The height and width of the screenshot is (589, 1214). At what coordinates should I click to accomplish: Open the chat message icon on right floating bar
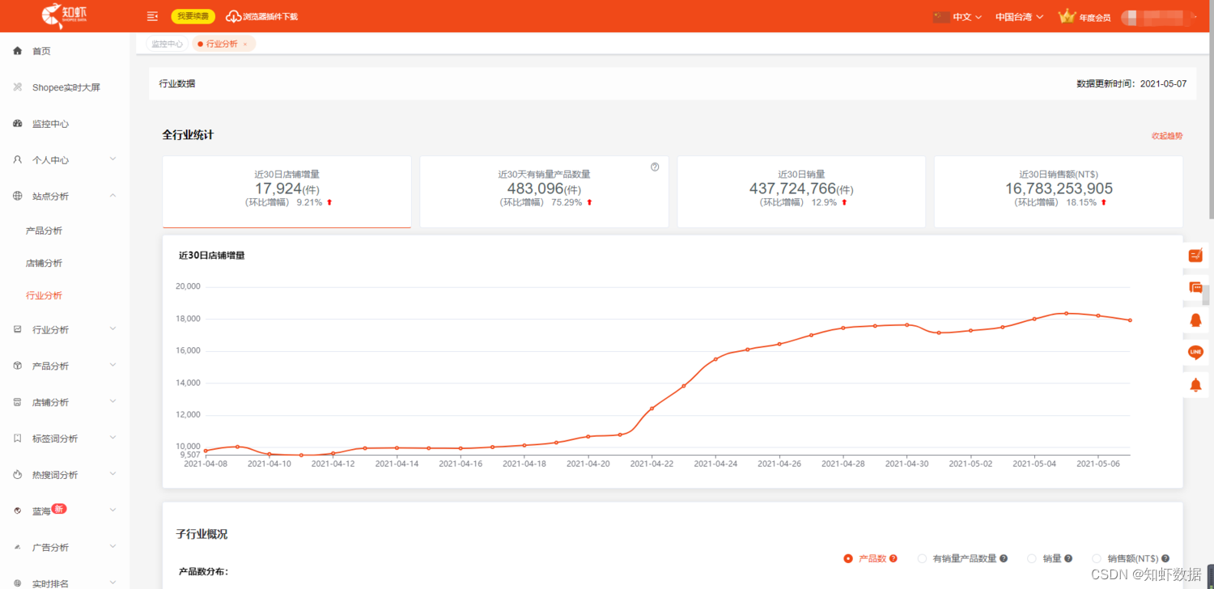coord(1195,287)
